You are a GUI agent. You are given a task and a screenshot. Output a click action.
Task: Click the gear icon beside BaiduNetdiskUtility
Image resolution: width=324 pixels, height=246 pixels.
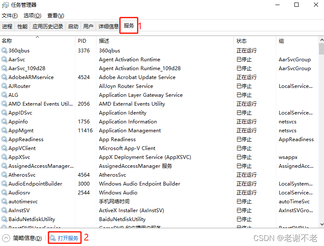[4, 219]
